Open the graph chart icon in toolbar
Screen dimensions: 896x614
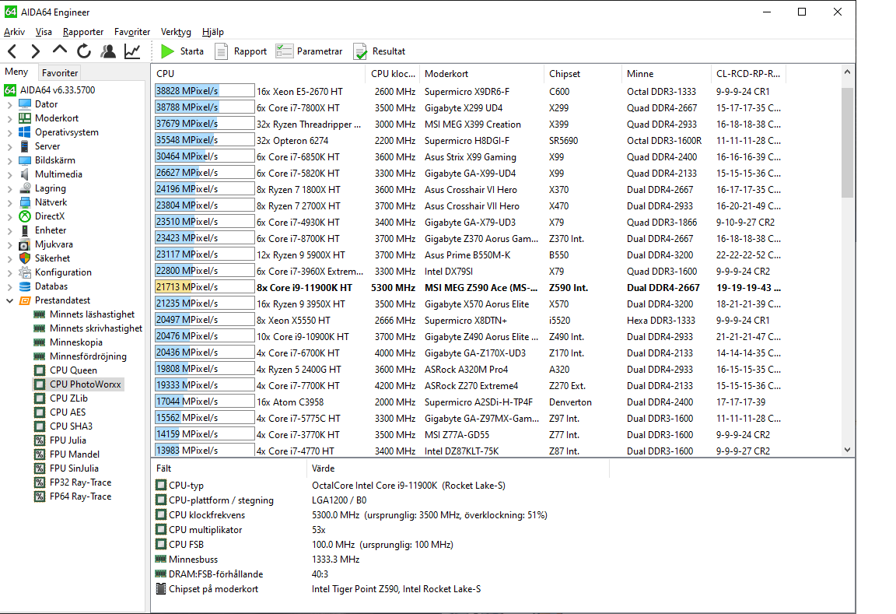tap(132, 51)
